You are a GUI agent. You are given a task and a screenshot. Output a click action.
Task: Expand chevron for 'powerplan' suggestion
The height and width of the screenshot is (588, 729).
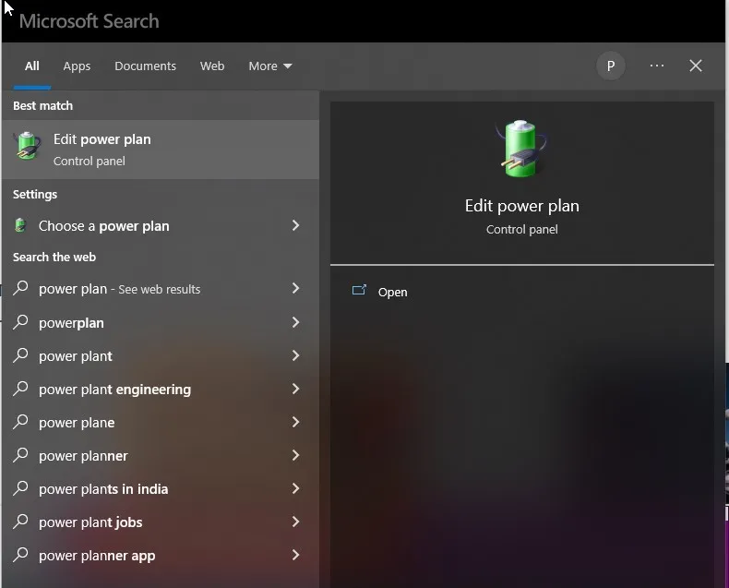[295, 322]
